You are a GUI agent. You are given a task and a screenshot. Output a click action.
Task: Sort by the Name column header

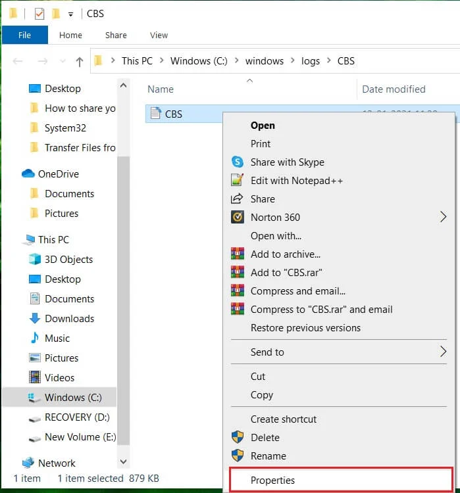tap(161, 89)
